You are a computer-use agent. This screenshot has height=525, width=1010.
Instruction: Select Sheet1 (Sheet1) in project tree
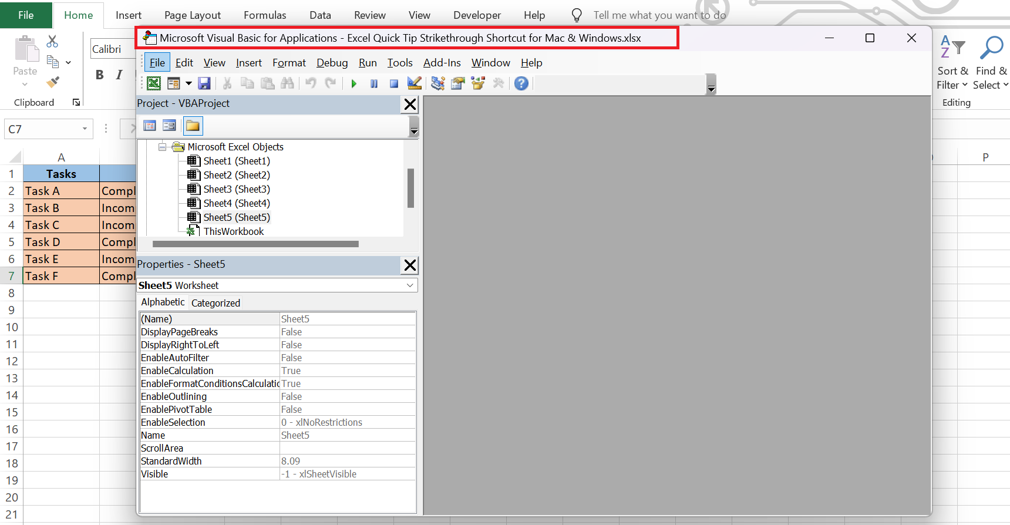237,161
